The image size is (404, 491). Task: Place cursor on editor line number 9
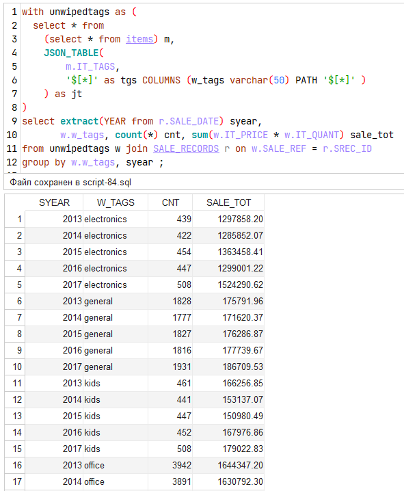14,121
